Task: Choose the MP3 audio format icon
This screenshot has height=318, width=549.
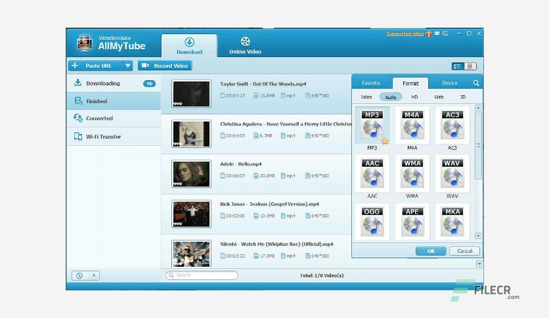Action: click(x=372, y=125)
